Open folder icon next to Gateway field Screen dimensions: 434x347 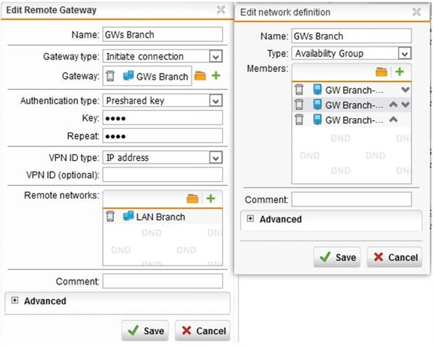200,75
